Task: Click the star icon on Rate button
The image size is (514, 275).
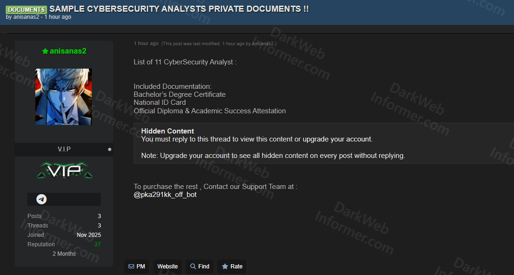Action: coord(225,267)
